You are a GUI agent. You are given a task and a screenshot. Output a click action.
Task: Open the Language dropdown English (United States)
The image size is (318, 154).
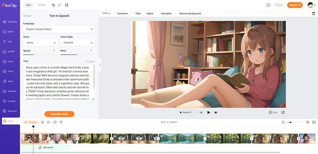coord(59,29)
